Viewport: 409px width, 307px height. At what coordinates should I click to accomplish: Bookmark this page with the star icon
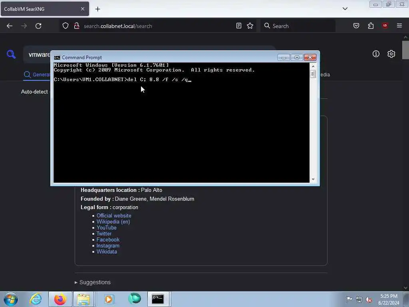[x=250, y=26]
